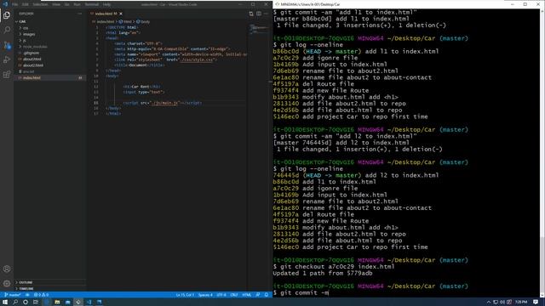Click the Spaces: 4 indentation setting

[205, 295]
